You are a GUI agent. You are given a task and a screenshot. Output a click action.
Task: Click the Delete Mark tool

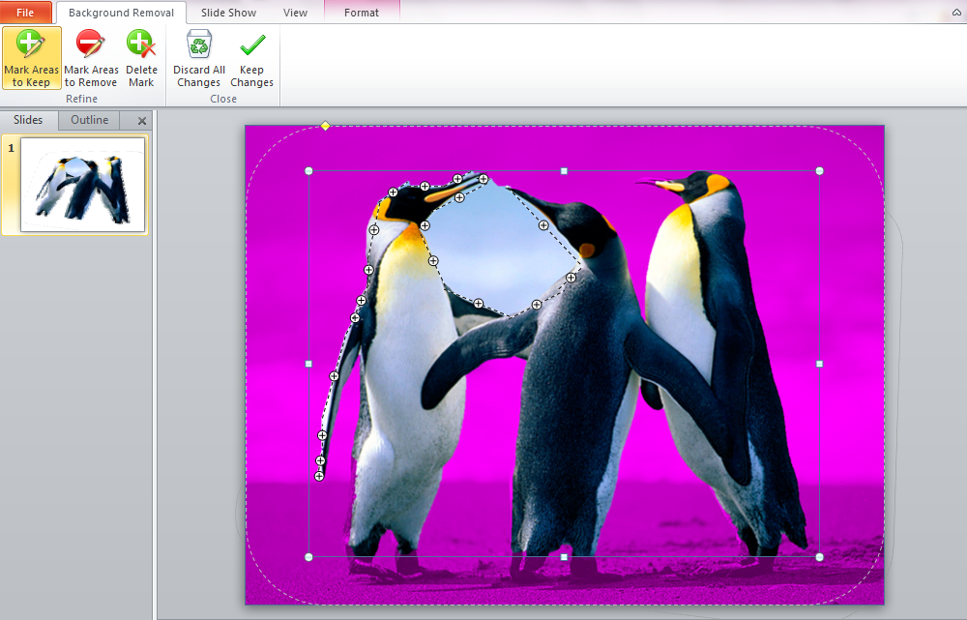141,58
